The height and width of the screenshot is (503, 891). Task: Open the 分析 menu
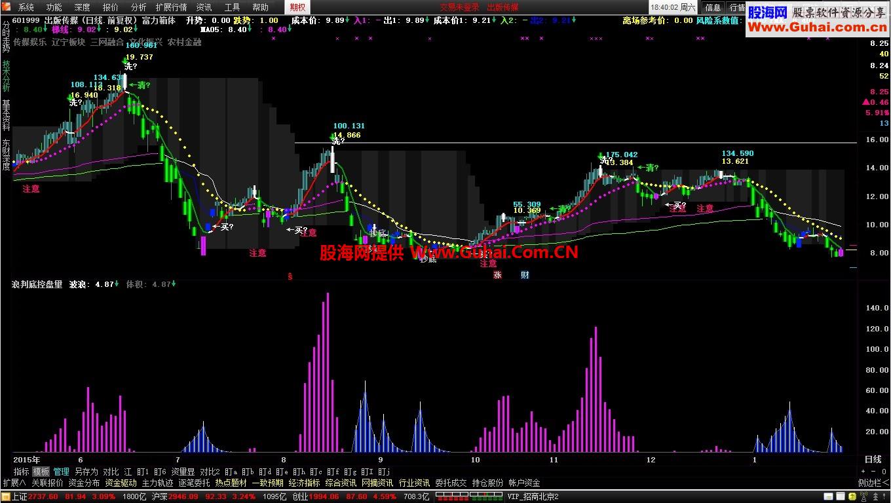[x=139, y=7]
